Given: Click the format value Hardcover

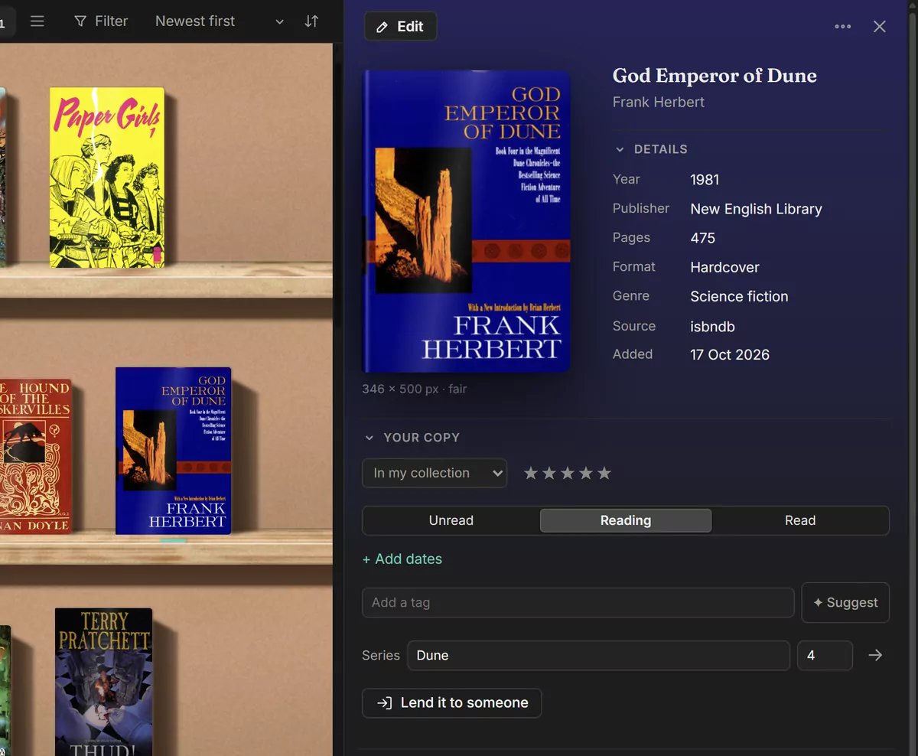Looking at the screenshot, I should click(724, 268).
